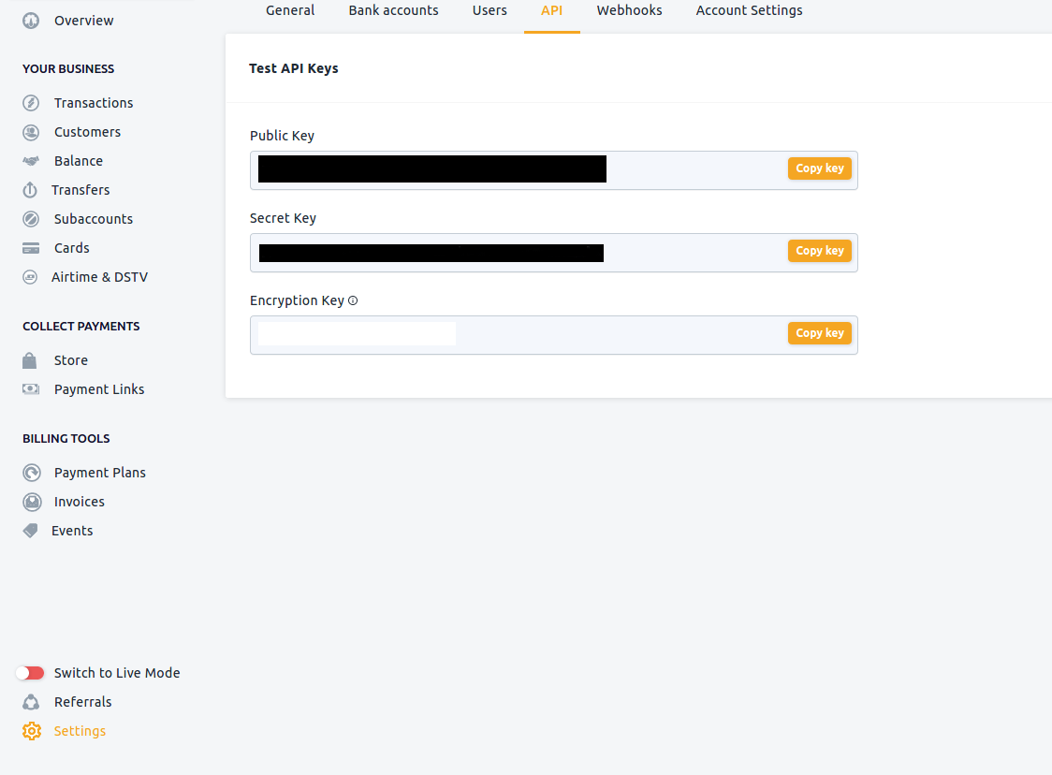Click the Customers person icon
This screenshot has height=775, width=1052.
[x=31, y=132]
